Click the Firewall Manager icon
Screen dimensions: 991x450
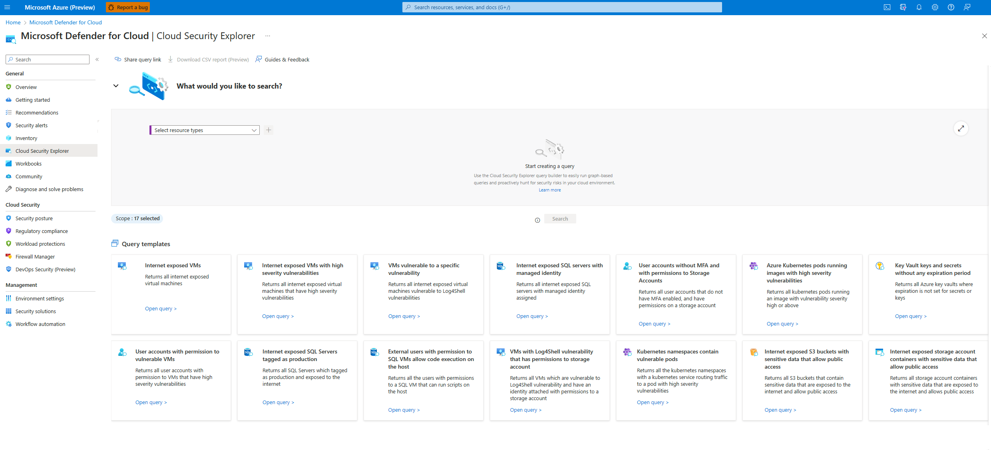[x=9, y=256]
